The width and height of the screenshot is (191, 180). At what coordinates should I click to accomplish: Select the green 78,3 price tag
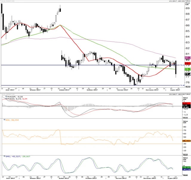pyautogui.click(x=188, y=69)
